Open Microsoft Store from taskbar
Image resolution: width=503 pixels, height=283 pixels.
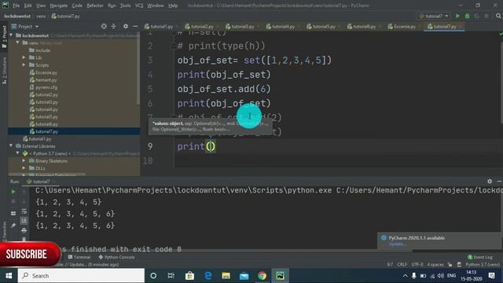coord(189,276)
